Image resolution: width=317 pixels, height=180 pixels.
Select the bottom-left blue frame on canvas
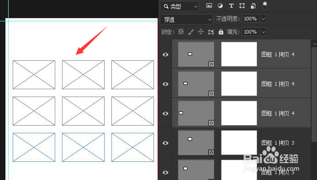click(34, 147)
